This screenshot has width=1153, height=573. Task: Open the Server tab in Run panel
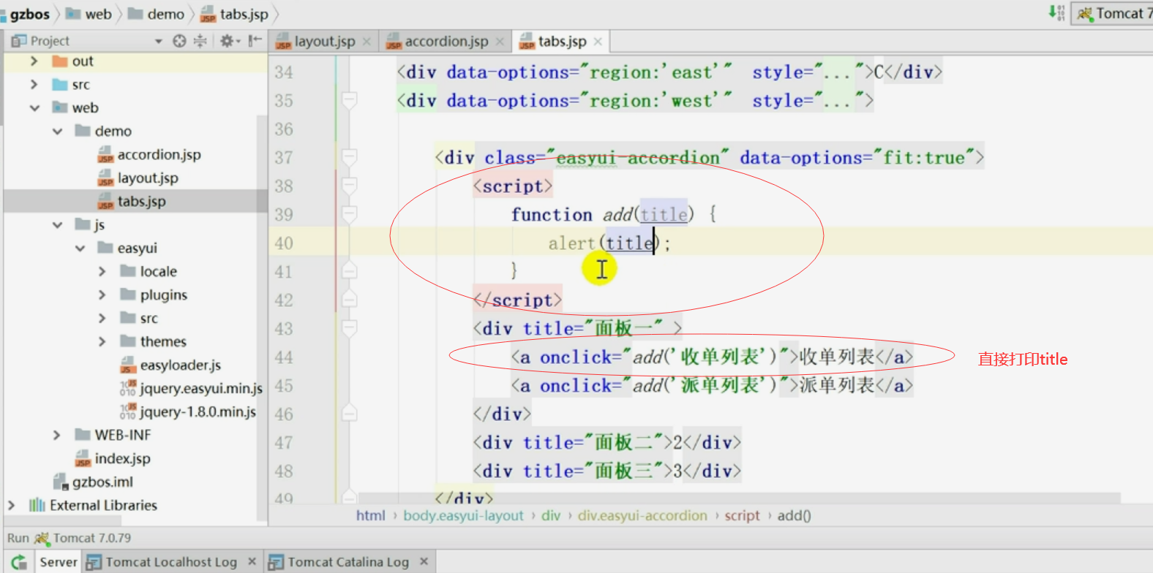pos(59,561)
